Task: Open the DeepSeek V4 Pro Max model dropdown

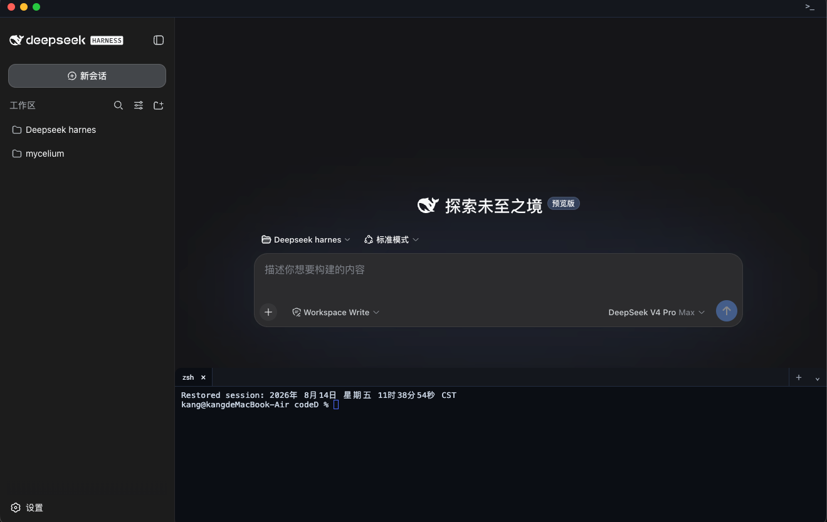Action: tap(656, 312)
